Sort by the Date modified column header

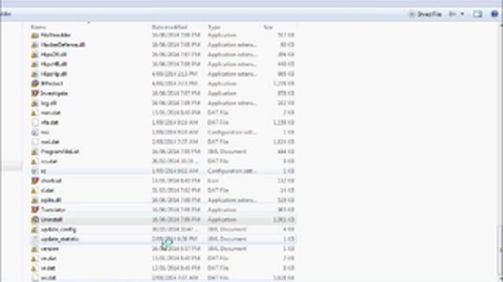170,27
